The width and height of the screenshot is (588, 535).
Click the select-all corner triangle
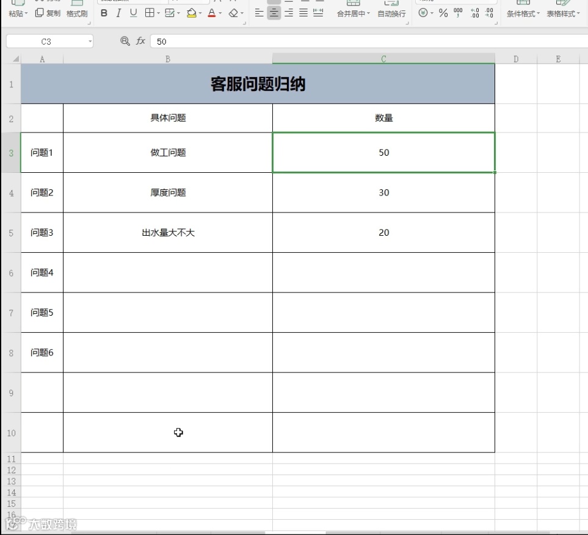pyautogui.click(x=16, y=59)
